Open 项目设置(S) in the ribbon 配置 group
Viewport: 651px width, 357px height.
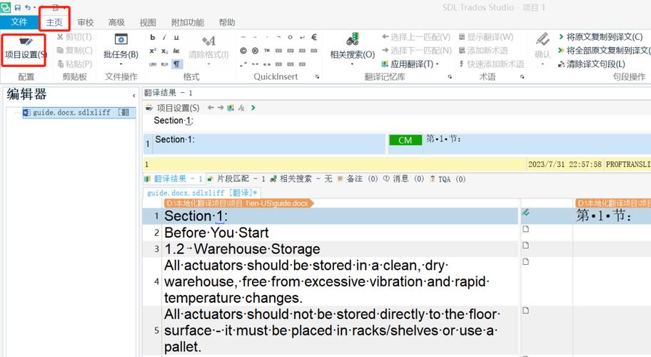click(x=24, y=49)
